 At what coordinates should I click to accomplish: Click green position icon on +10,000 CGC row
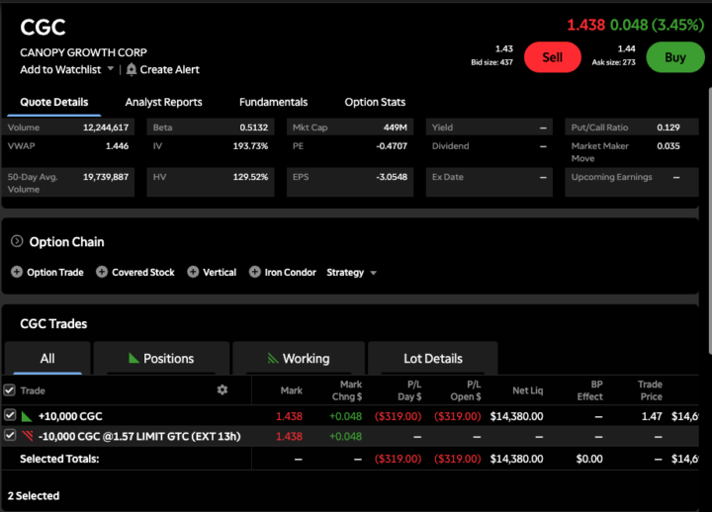(x=27, y=416)
